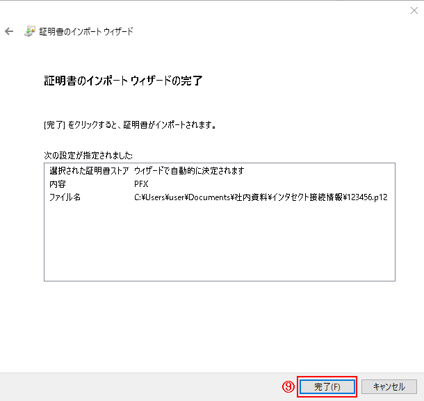The image size is (424, 401).
Task: Click the label 次の設定が指定されました
Action: [88, 154]
